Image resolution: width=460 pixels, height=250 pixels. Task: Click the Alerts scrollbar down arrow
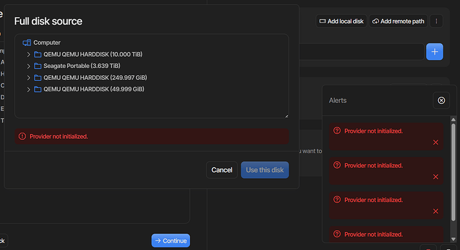[x=453, y=239]
